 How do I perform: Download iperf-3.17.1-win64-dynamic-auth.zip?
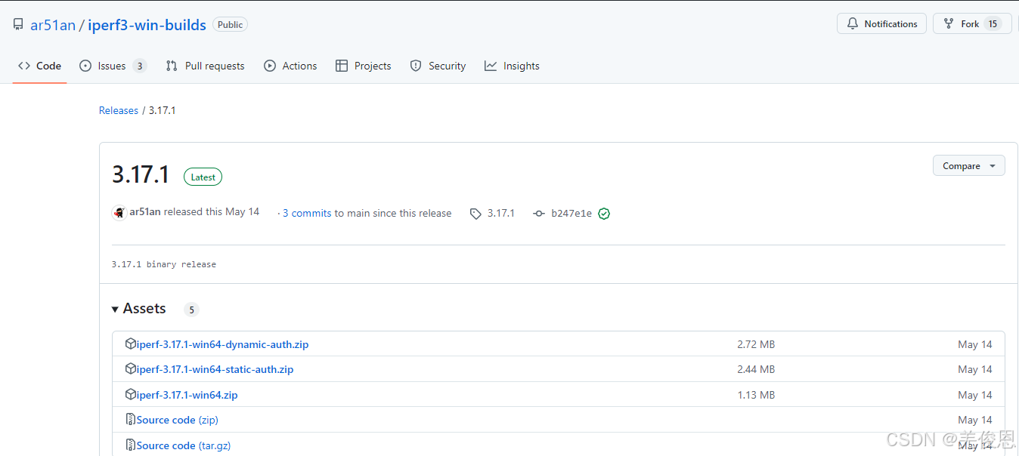pos(222,344)
